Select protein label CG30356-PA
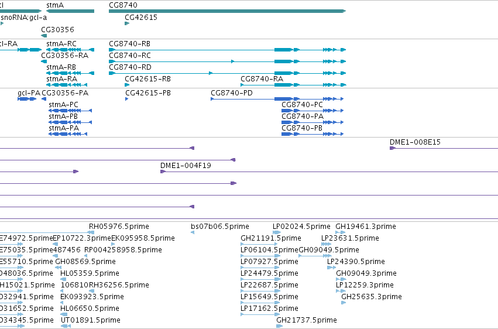Viewport: 498px width, 329px height. [65, 93]
